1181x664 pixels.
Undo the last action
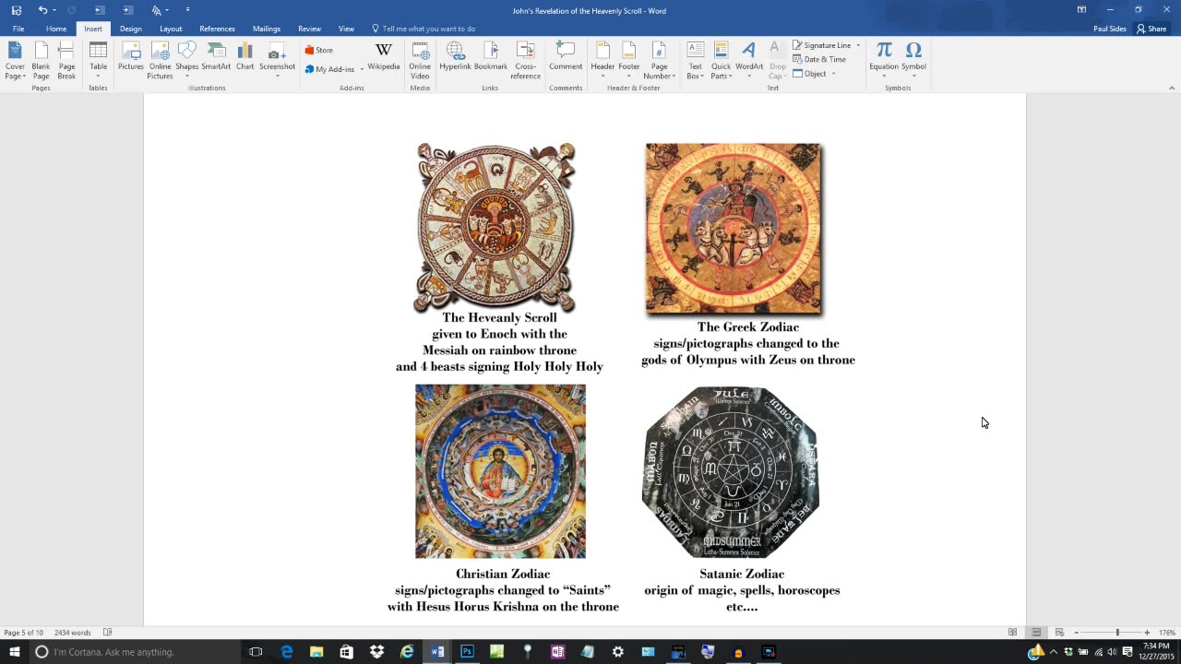pyautogui.click(x=42, y=10)
